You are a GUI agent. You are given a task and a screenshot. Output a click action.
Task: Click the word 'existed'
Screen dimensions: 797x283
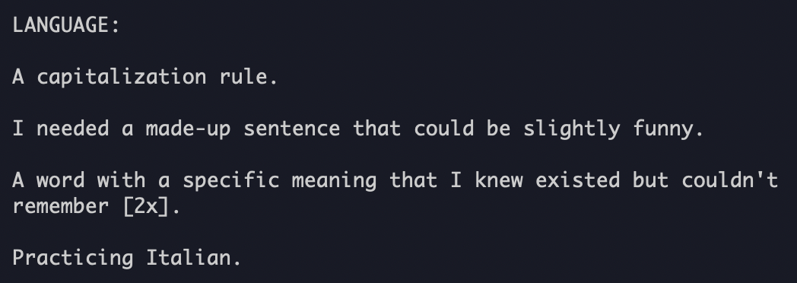point(577,180)
